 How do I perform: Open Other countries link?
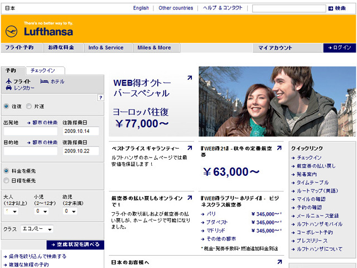pos(176,8)
